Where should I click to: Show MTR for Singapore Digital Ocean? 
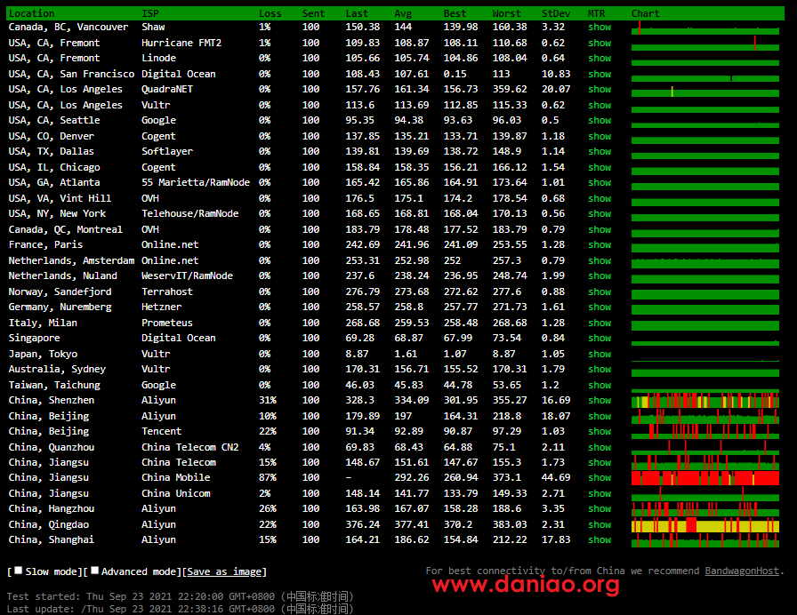(x=600, y=338)
